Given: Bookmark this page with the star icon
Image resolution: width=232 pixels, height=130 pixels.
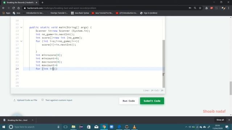Looking at the screenshot, I should pos(200,8).
